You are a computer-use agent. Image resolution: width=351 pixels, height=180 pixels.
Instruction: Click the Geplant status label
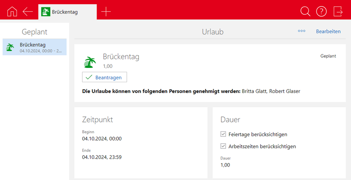(x=328, y=56)
